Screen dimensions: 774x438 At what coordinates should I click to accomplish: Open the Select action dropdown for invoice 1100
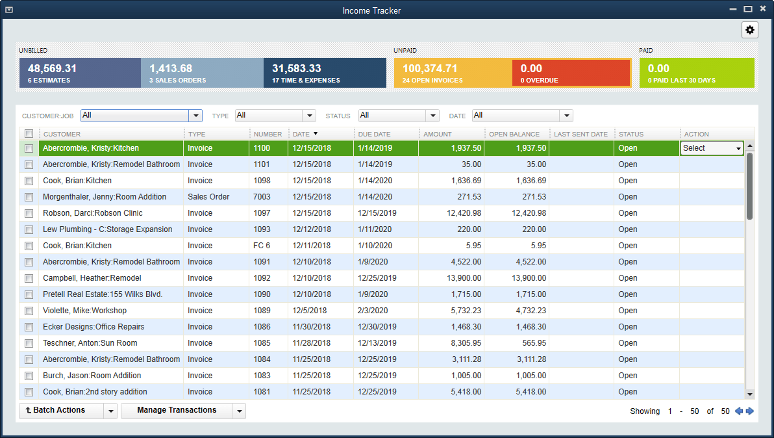738,148
